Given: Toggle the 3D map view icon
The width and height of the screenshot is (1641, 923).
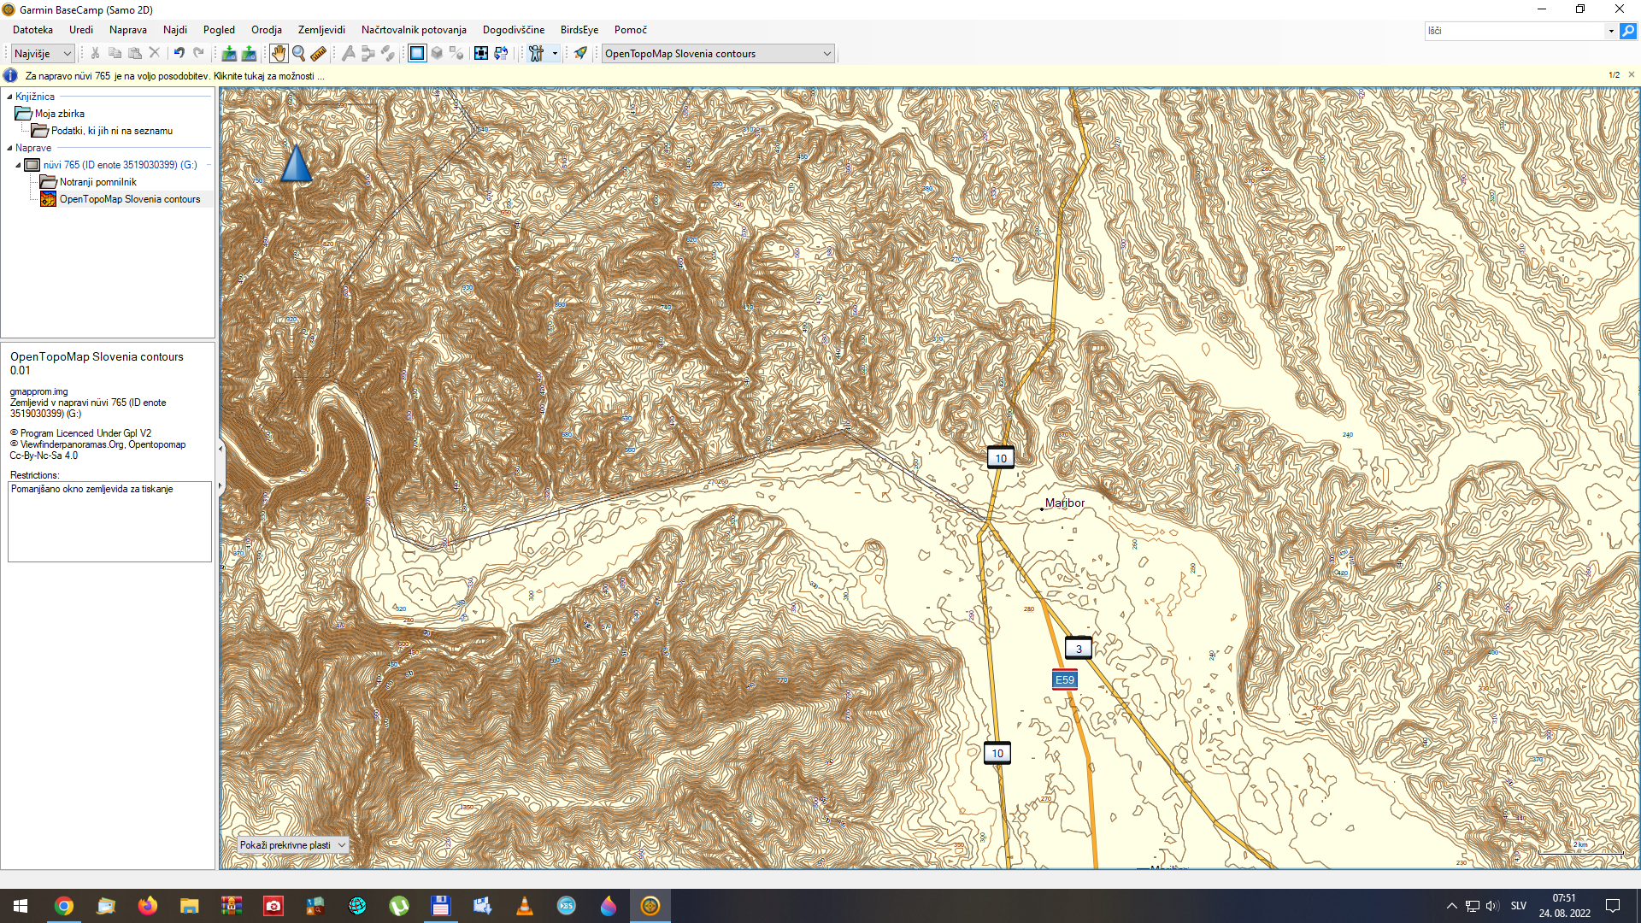Looking at the screenshot, I should [x=437, y=53].
